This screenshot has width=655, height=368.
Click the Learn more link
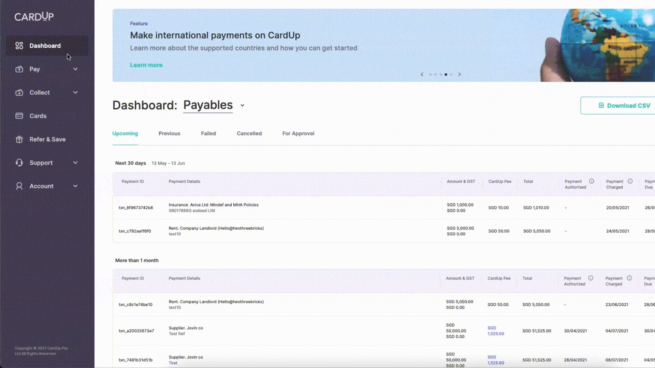click(x=146, y=65)
